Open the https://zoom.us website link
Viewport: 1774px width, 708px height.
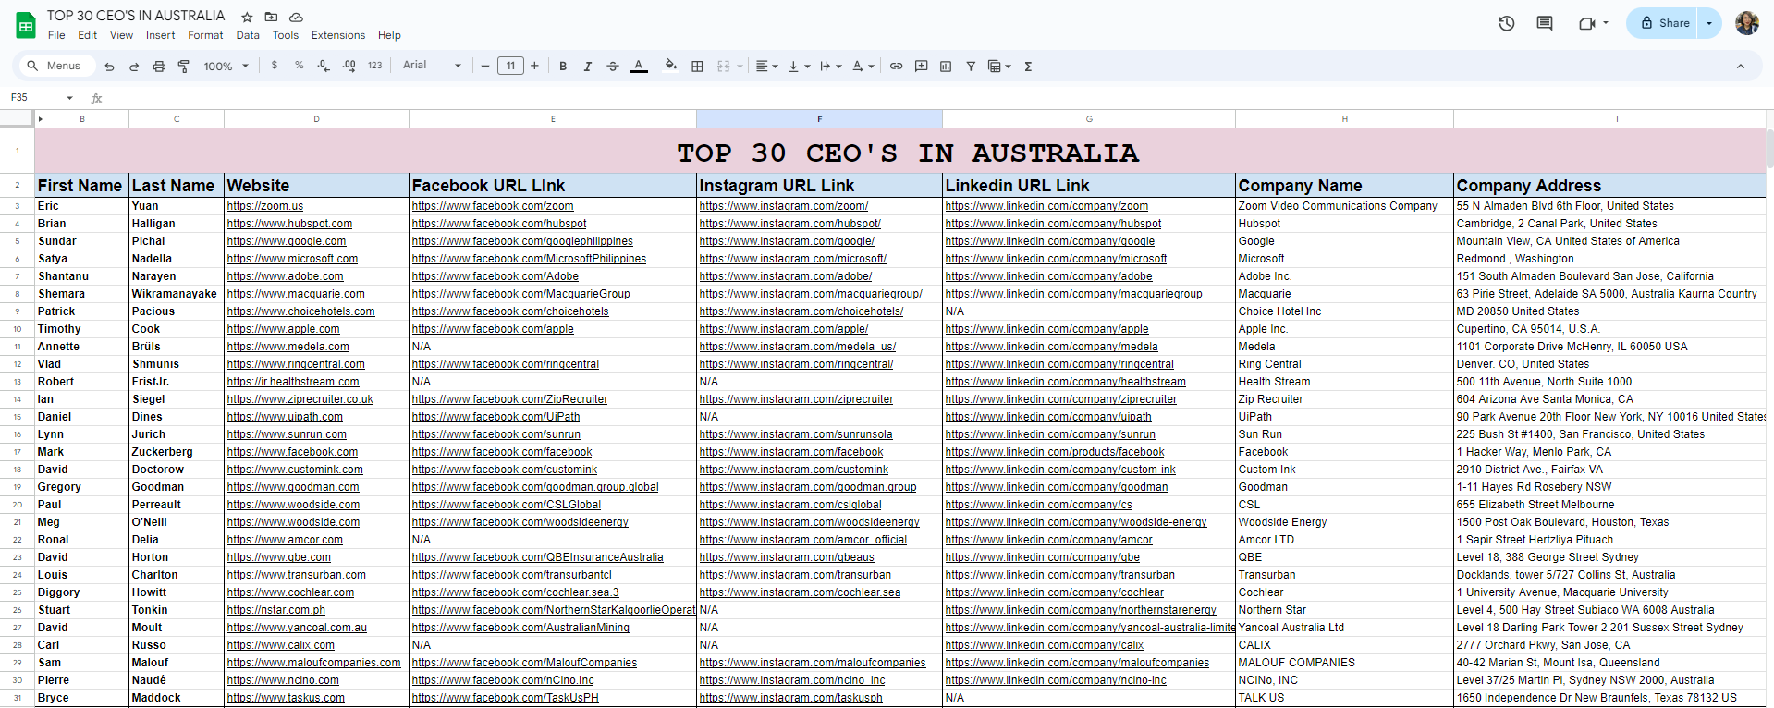click(x=265, y=206)
